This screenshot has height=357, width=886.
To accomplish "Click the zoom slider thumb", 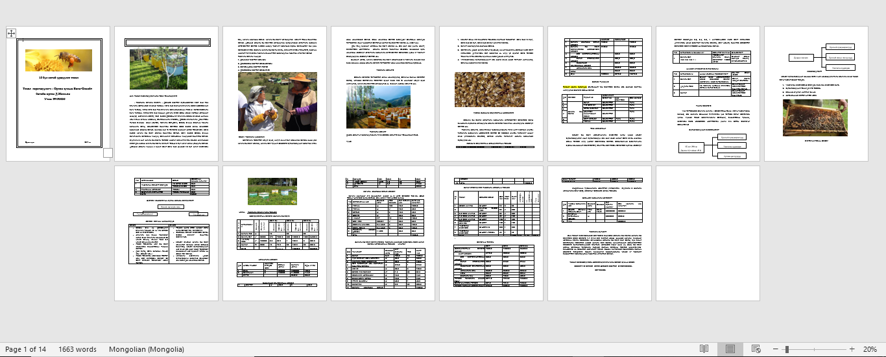I will (787, 349).
